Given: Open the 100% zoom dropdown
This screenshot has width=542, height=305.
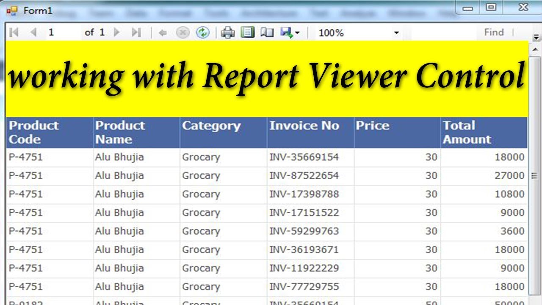Looking at the screenshot, I should [x=359, y=33].
